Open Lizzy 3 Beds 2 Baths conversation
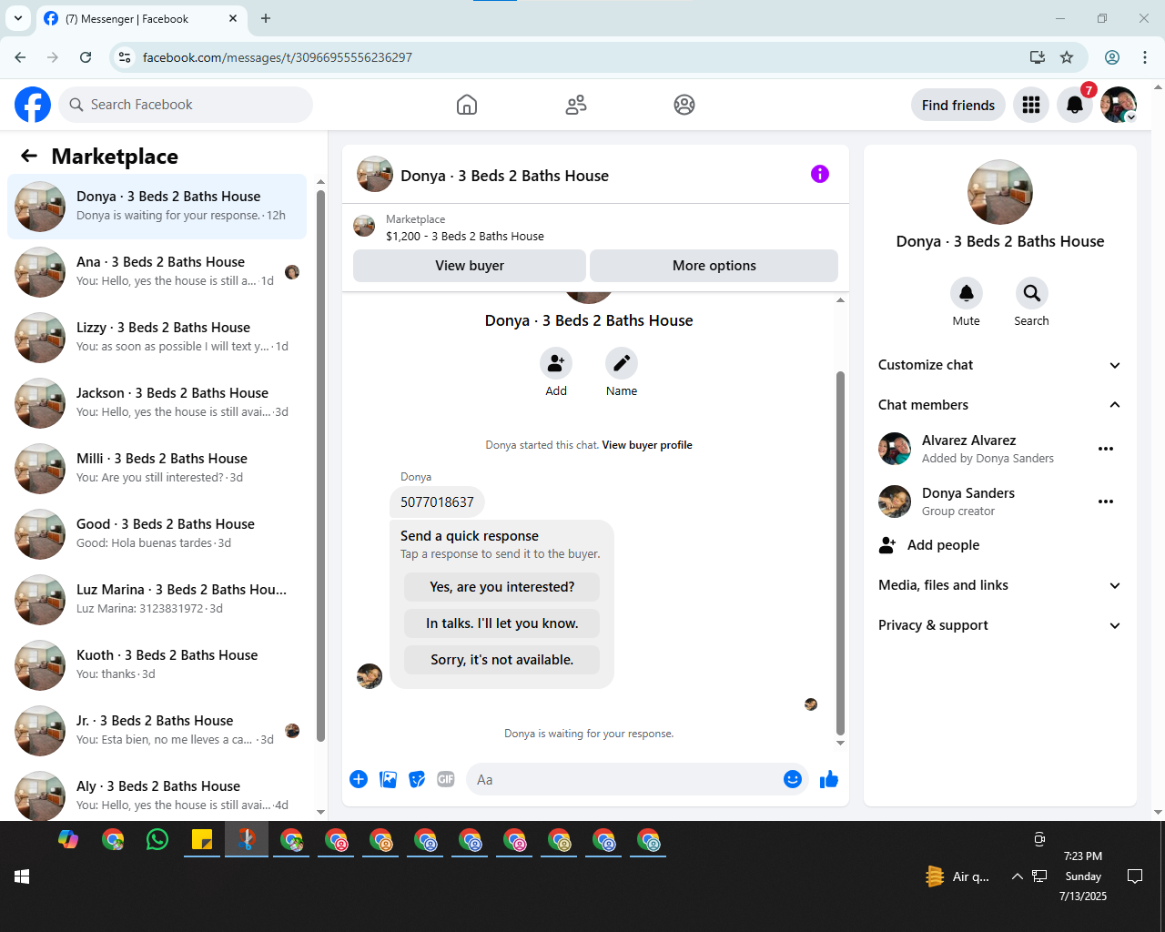The height and width of the screenshot is (932, 1165). (x=157, y=338)
